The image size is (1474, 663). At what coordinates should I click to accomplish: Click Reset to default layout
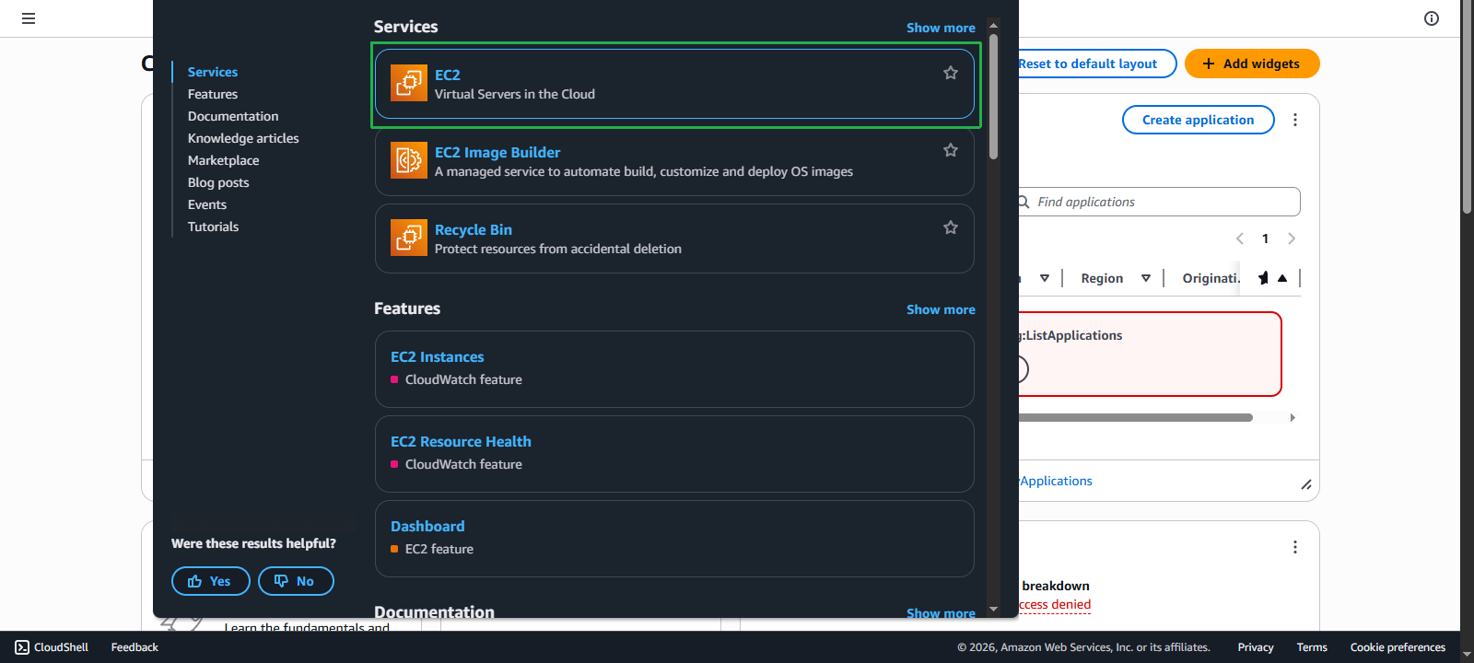point(1096,64)
